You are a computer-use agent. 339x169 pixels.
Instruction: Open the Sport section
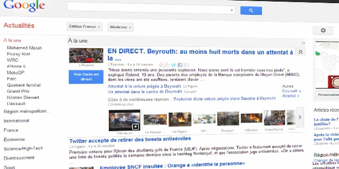coord(9,167)
